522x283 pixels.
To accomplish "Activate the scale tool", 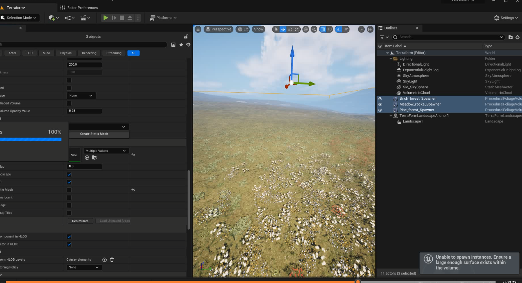I will (297, 29).
